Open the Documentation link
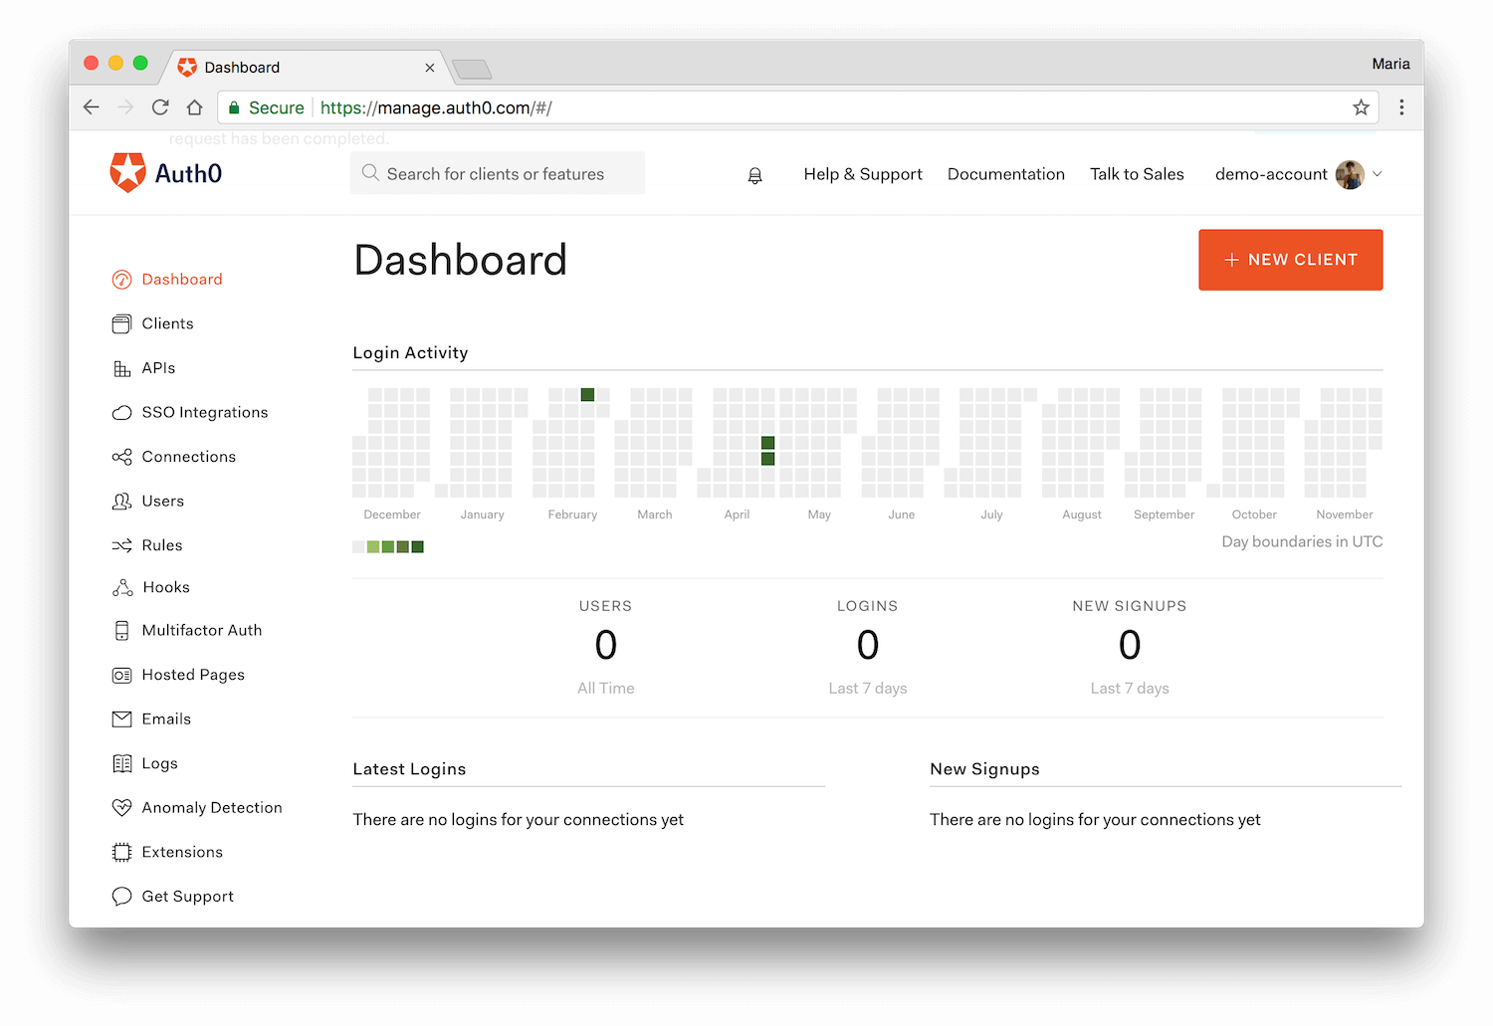Image resolution: width=1493 pixels, height=1026 pixels. (1006, 174)
